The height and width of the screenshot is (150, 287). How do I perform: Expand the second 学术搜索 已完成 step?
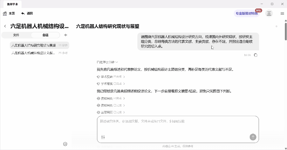111,84
